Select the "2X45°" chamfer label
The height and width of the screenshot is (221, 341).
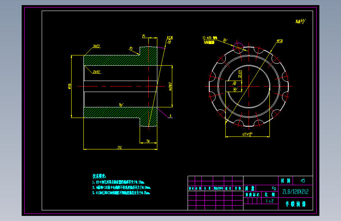(x=97, y=72)
